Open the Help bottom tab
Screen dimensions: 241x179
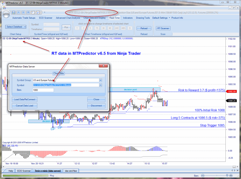click(x=11, y=171)
